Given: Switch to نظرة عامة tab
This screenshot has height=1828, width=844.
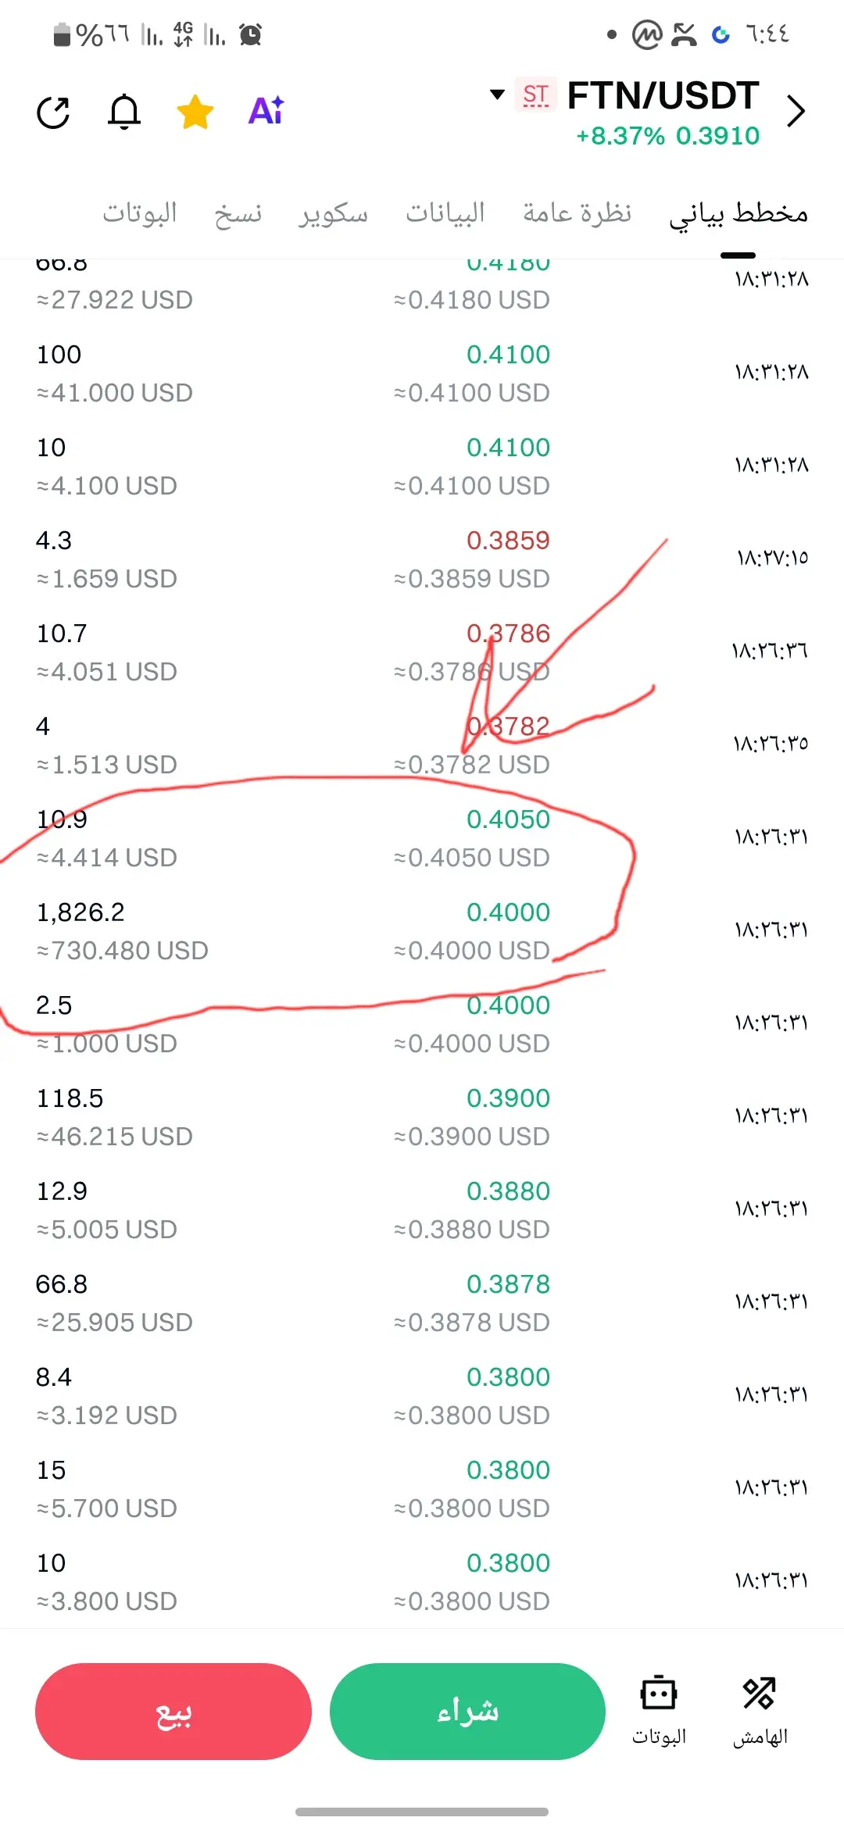Looking at the screenshot, I should pos(577,212).
